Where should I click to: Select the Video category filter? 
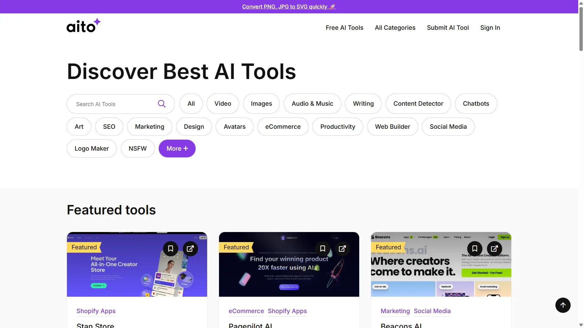tap(223, 104)
